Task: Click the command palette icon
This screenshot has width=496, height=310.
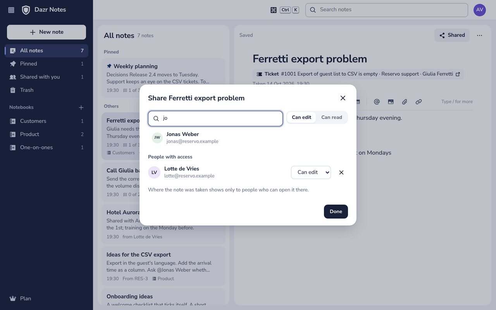Action: point(274,10)
